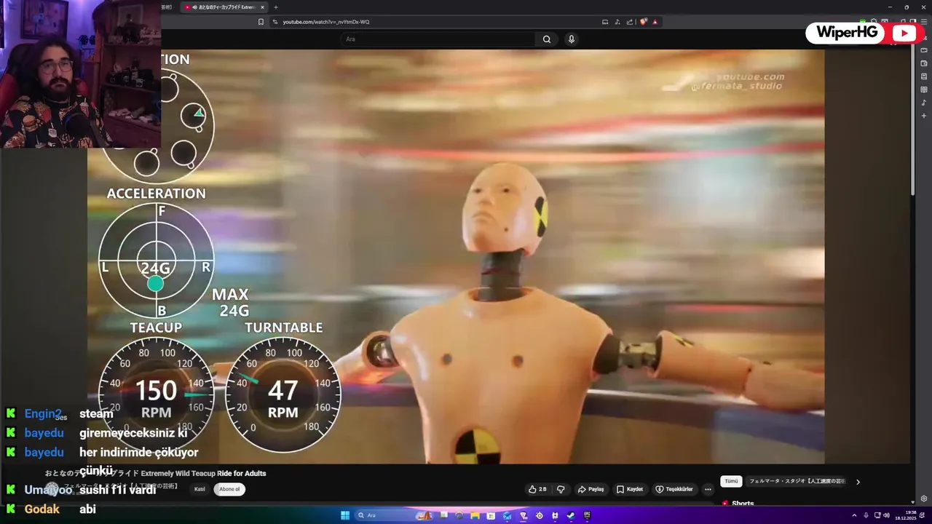932x524 pixels.
Task: Open the media/music note icon in address bar
Action: 617,22
